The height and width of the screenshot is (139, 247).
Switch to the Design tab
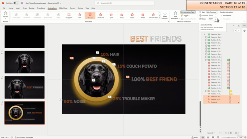click(x=32, y=8)
